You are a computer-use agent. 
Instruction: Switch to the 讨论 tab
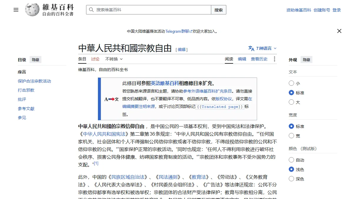[95, 59]
